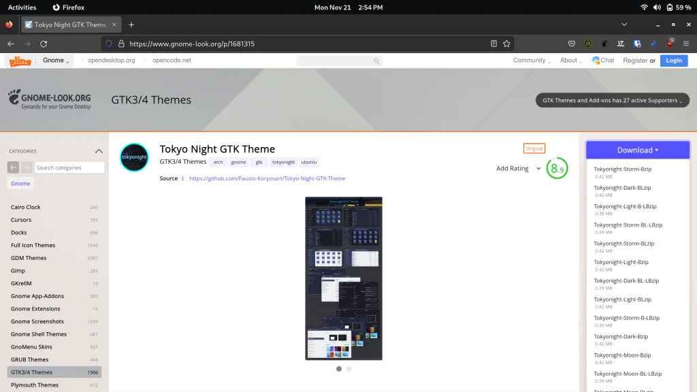This screenshot has width=697, height=392.
Task: Select the GTK3/4 Themes category
Action: pyautogui.click(x=54, y=372)
